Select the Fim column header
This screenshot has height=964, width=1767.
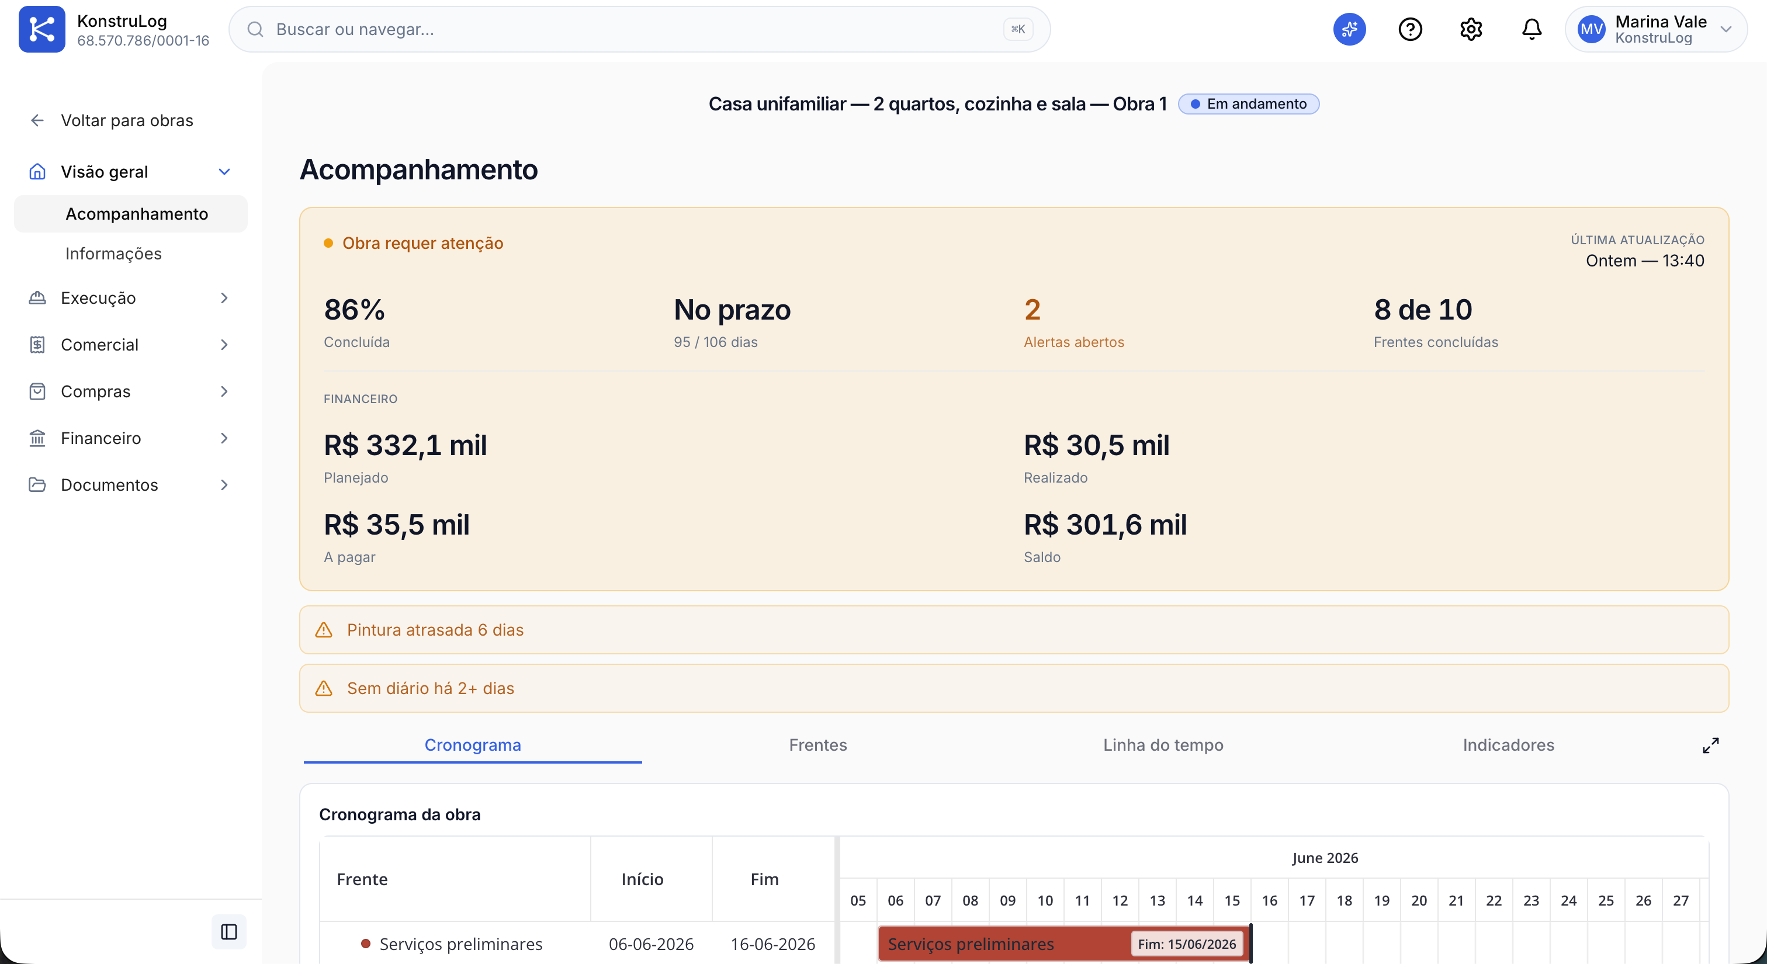(772, 880)
